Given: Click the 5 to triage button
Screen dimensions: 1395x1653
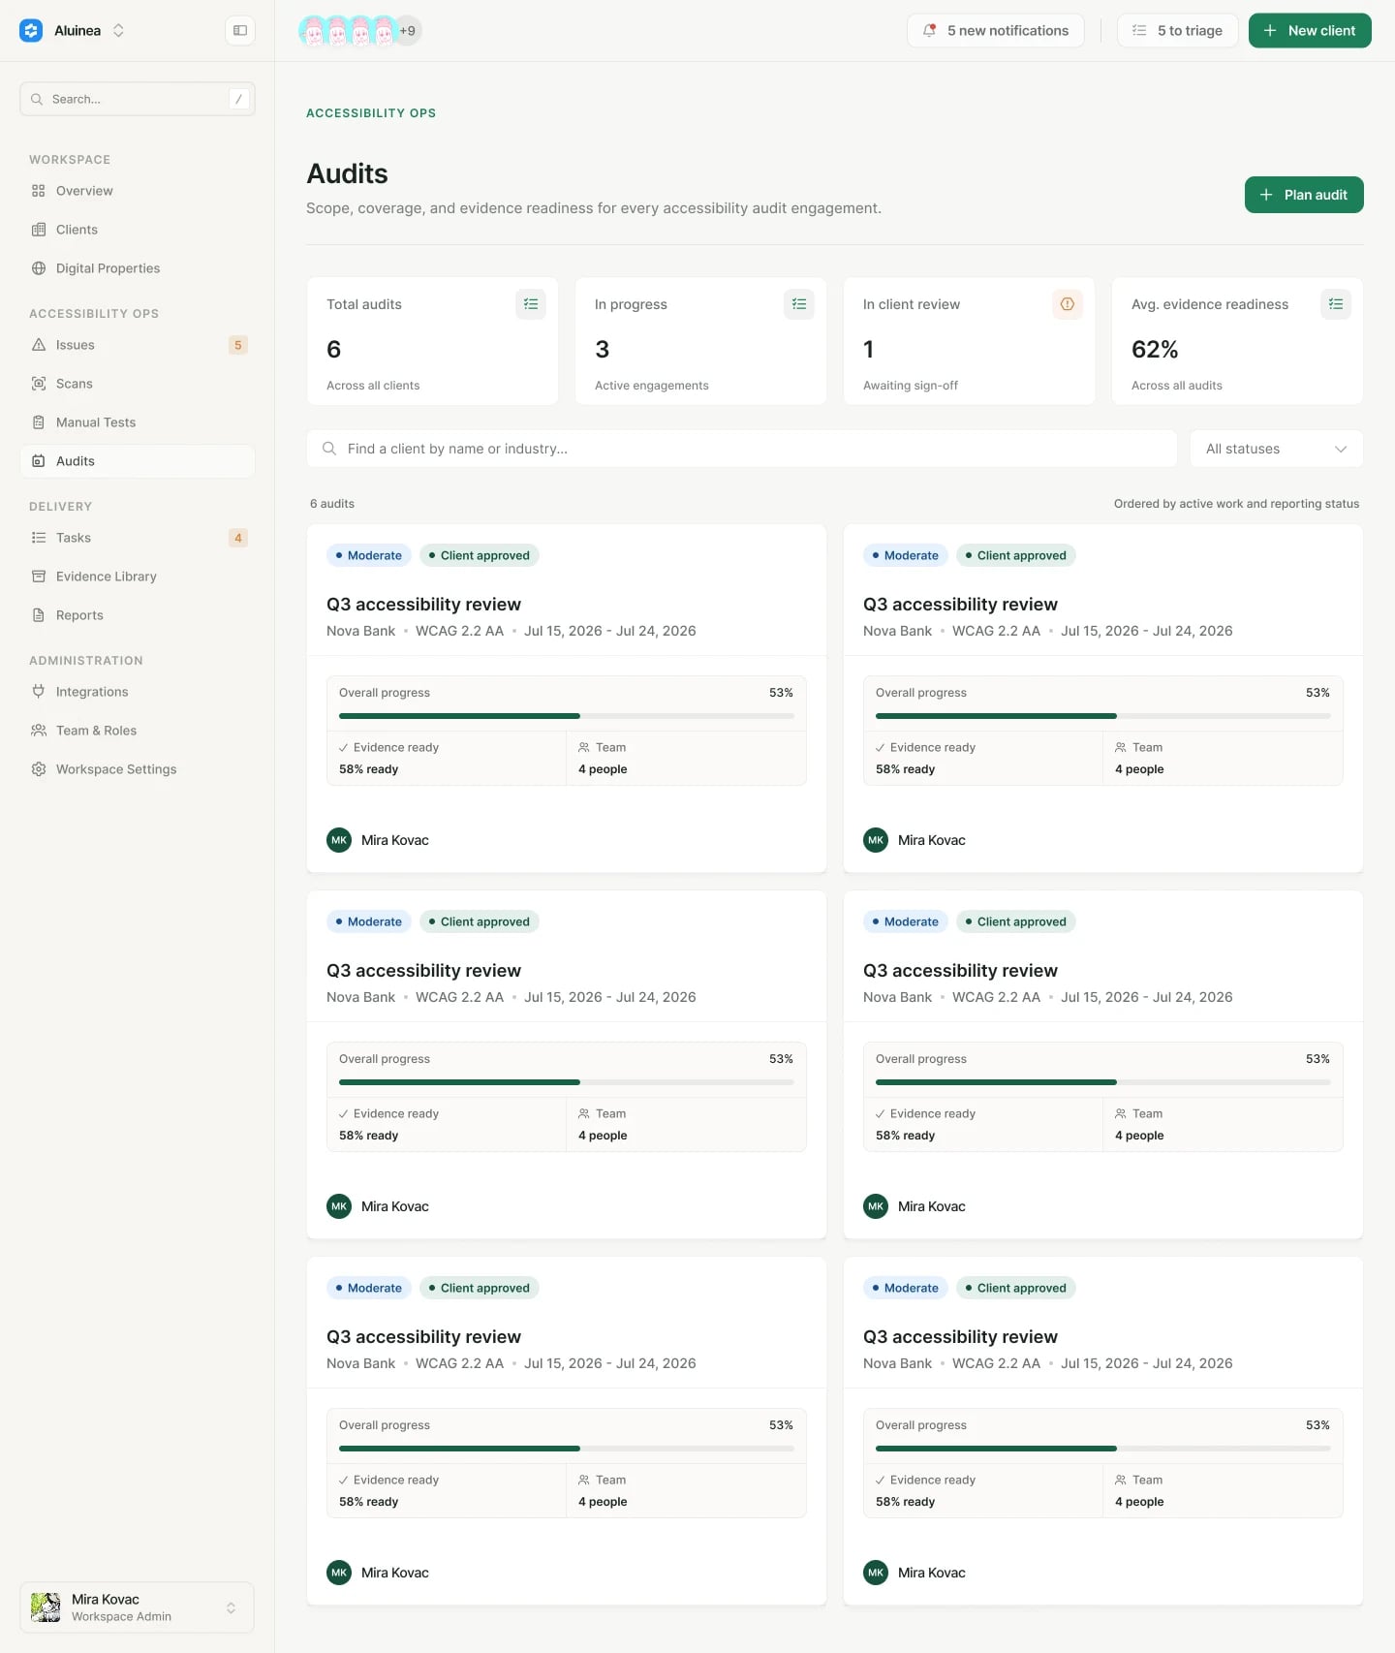Looking at the screenshot, I should pos(1178,31).
